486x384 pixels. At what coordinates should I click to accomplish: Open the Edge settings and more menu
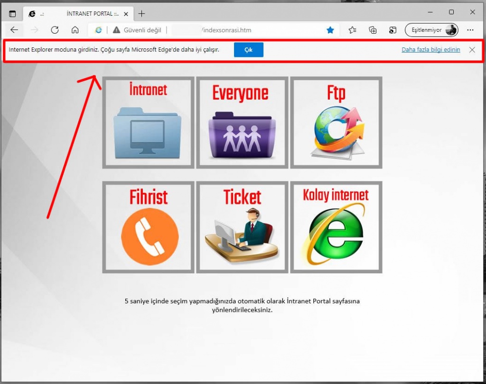pos(470,30)
